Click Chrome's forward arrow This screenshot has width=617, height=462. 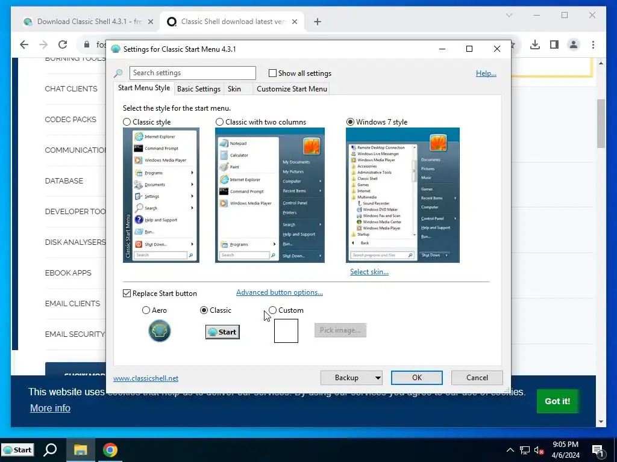coord(43,45)
